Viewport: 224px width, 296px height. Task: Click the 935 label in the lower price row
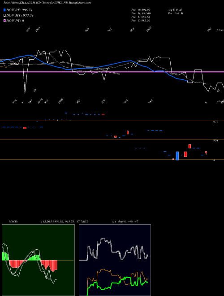pos(126,101)
